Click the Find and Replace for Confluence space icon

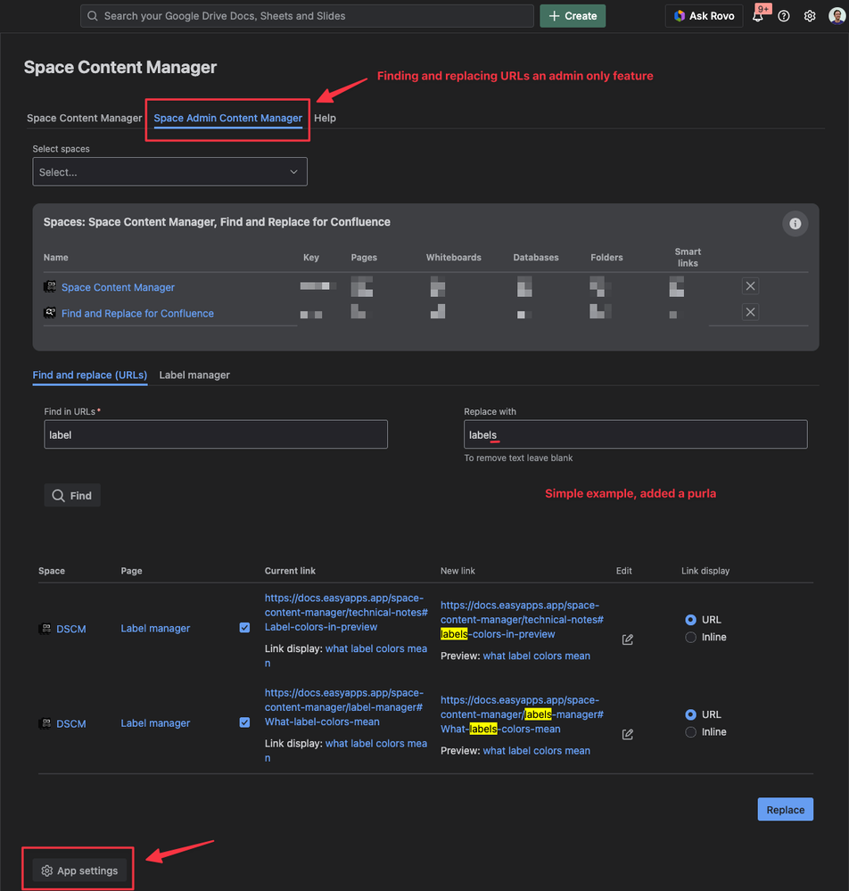pos(50,312)
